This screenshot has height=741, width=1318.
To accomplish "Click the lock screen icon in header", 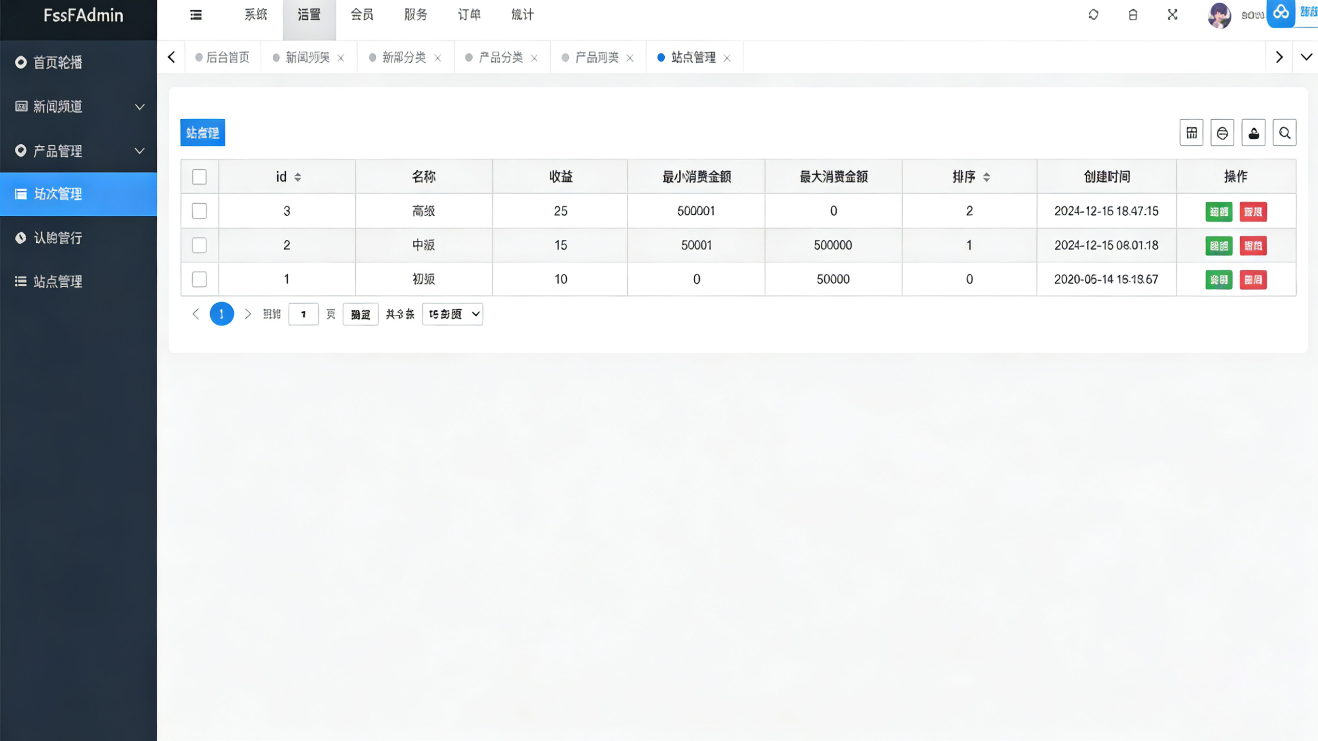I will point(1133,15).
